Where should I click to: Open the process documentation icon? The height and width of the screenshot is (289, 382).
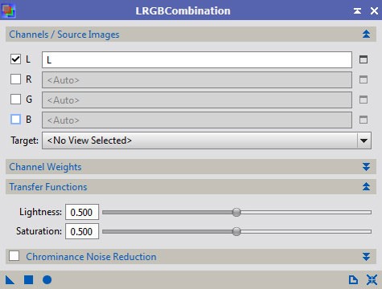pos(353,280)
